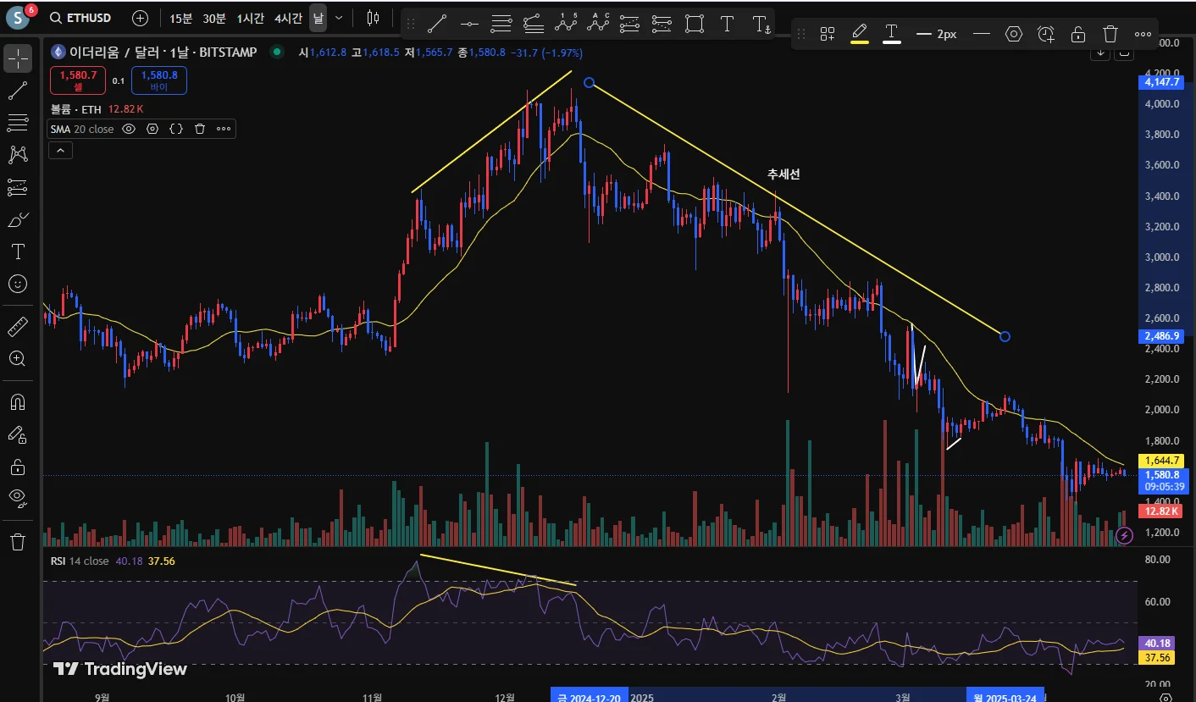Click the RSI 14 close indicator label
The width and height of the screenshot is (1196, 702).
[x=79, y=561]
